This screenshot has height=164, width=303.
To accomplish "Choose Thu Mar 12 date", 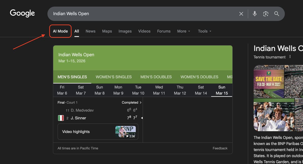I will coord(180,90).
